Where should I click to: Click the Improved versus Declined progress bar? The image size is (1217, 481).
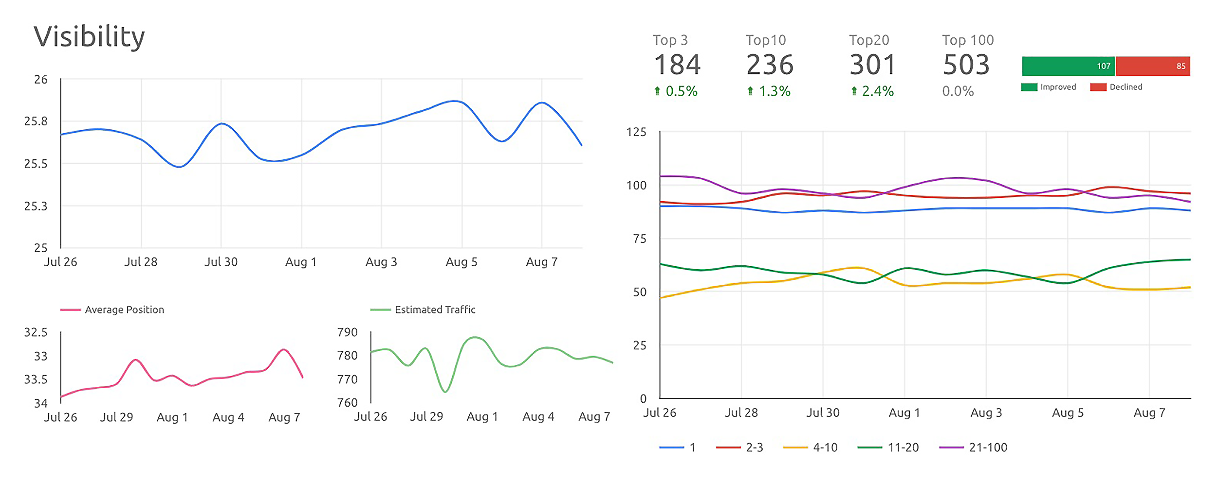click(x=1106, y=66)
